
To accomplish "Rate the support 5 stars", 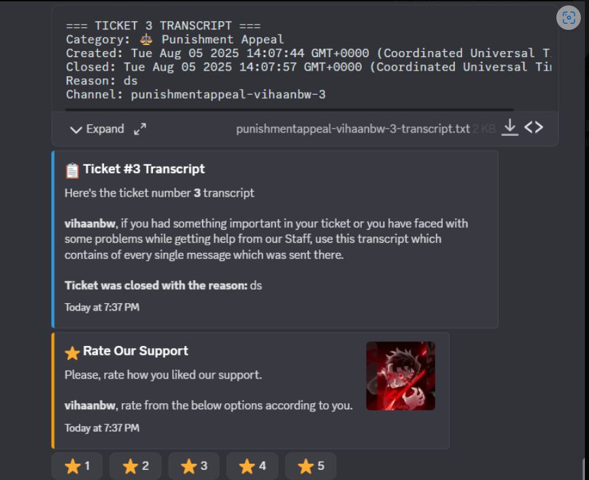I will (x=311, y=466).
